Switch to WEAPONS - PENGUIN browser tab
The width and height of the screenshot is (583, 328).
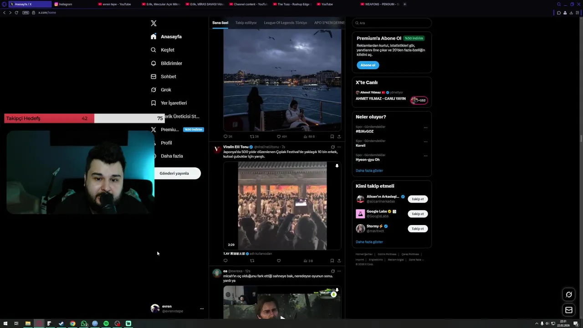click(379, 4)
